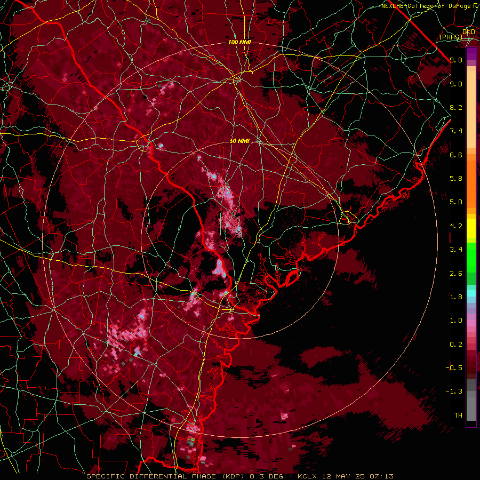
Task: Pick the orange segment of the color bar
Action: pos(471,183)
